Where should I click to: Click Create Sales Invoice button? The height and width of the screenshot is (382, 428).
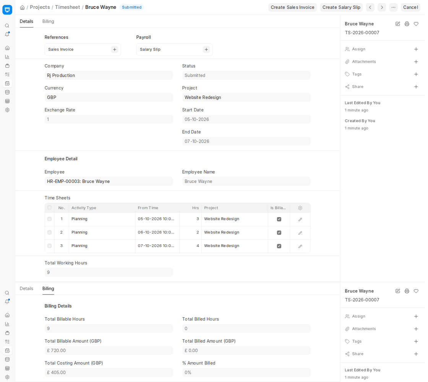(292, 7)
